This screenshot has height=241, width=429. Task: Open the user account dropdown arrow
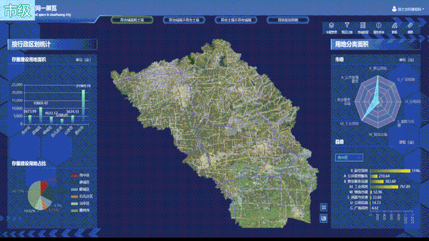[x=423, y=9]
